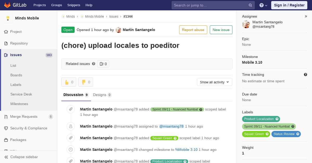Image resolution: width=312 pixels, height=163 pixels.
Task: Click the author avatar next to Martin Santangelo
Action: pyautogui.click(x=119, y=30)
